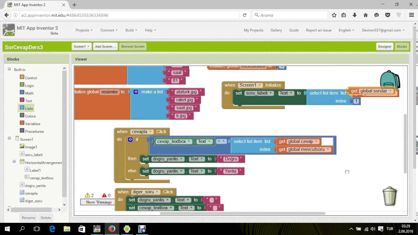This screenshot has height=235, width=418.
Task: Open a new browser tab
Action: coord(74,5)
